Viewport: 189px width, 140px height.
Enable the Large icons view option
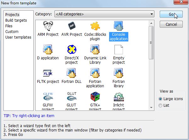161,99
